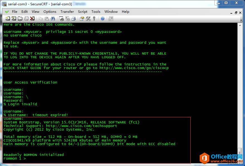245x166 pixels.
Task: Click the 'CISCO1941/K9 platform' line
Action: (x=65, y=140)
